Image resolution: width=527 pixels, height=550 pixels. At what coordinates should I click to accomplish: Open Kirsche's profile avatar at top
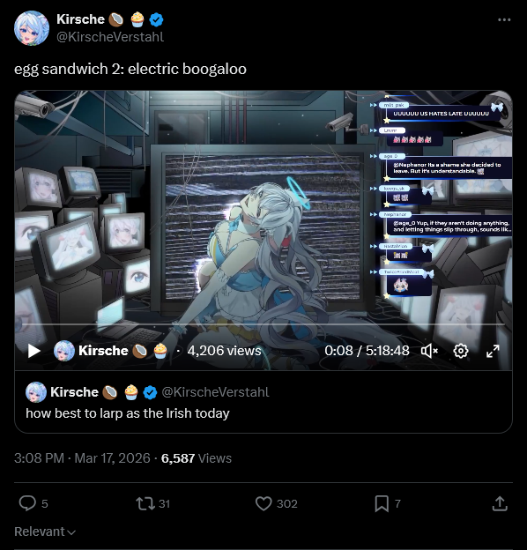tap(32, 28)
